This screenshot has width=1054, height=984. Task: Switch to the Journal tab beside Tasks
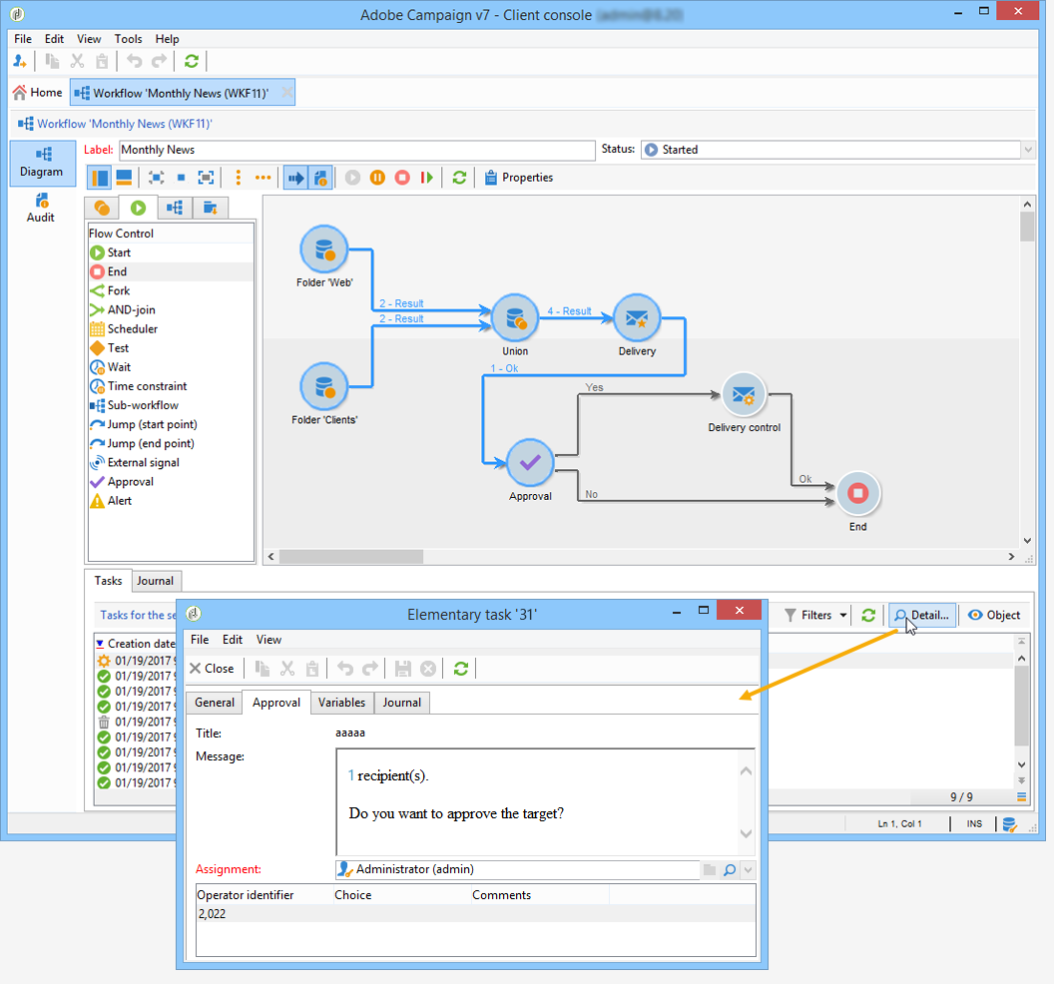point(156,581)
